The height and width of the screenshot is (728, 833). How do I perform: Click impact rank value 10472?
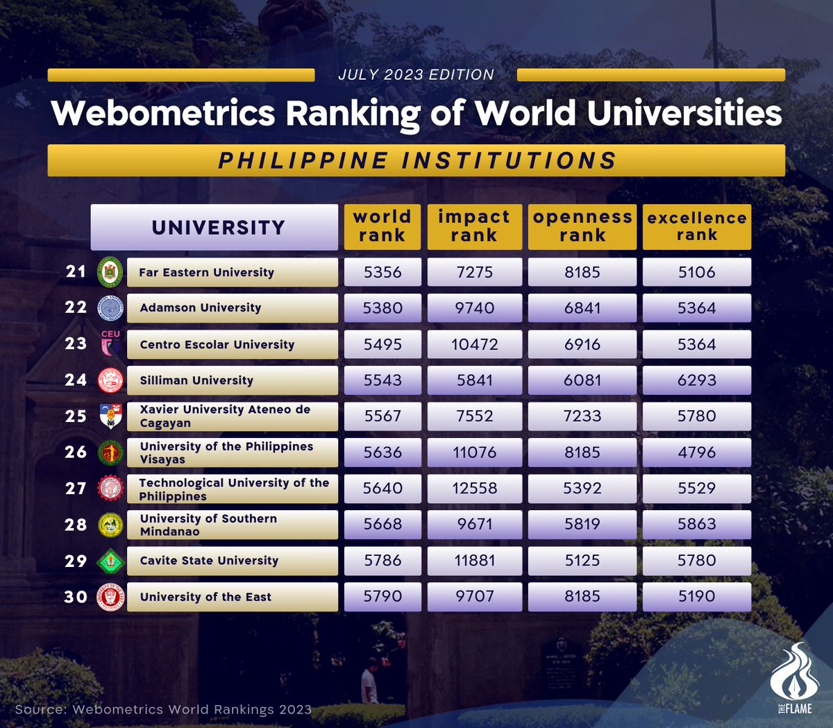coord(474,344)
